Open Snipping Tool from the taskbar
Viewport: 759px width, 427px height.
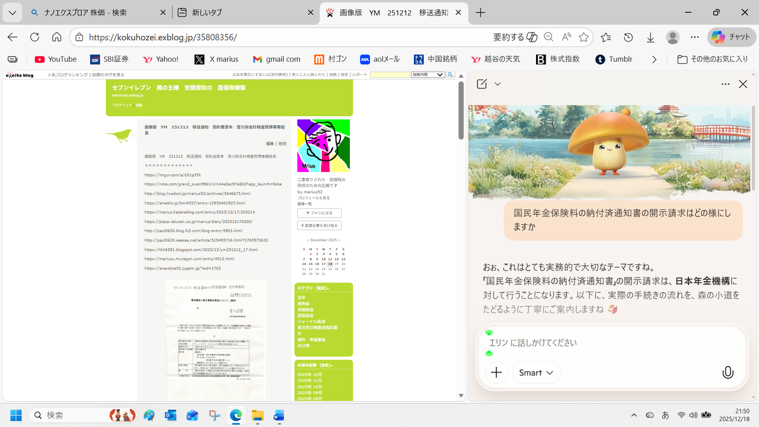click(214, 415)
